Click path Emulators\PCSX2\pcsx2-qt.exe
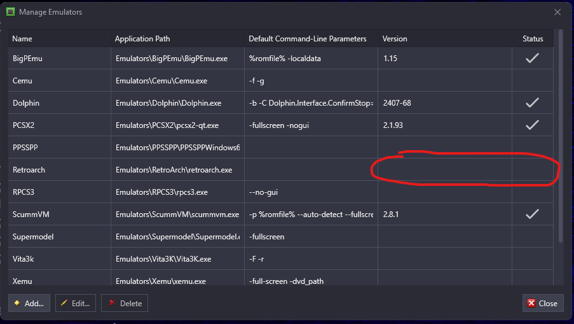This screenshot has height=324, width=574. (x=167, y=125)
